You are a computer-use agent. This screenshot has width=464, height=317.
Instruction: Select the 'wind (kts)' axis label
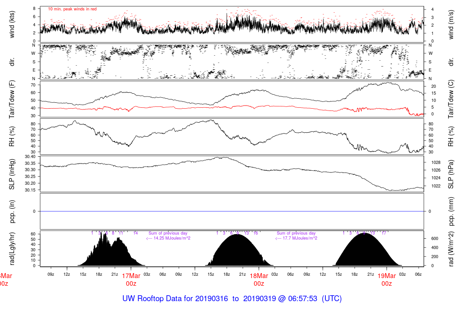click(12, 24)
